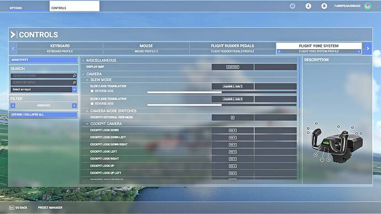Collapse the Slew Mode subsection
Viewport: 381px width, 214px height.
[x=87, y=80]
